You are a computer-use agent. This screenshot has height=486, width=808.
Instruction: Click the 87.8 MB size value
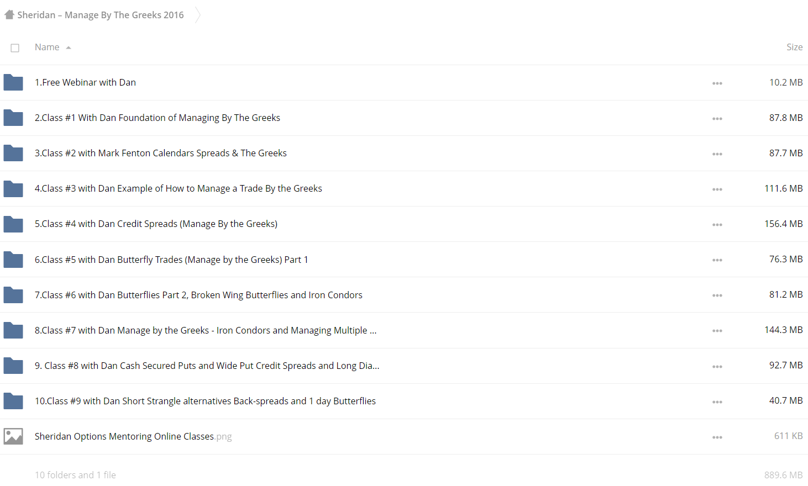coord(786,118)
